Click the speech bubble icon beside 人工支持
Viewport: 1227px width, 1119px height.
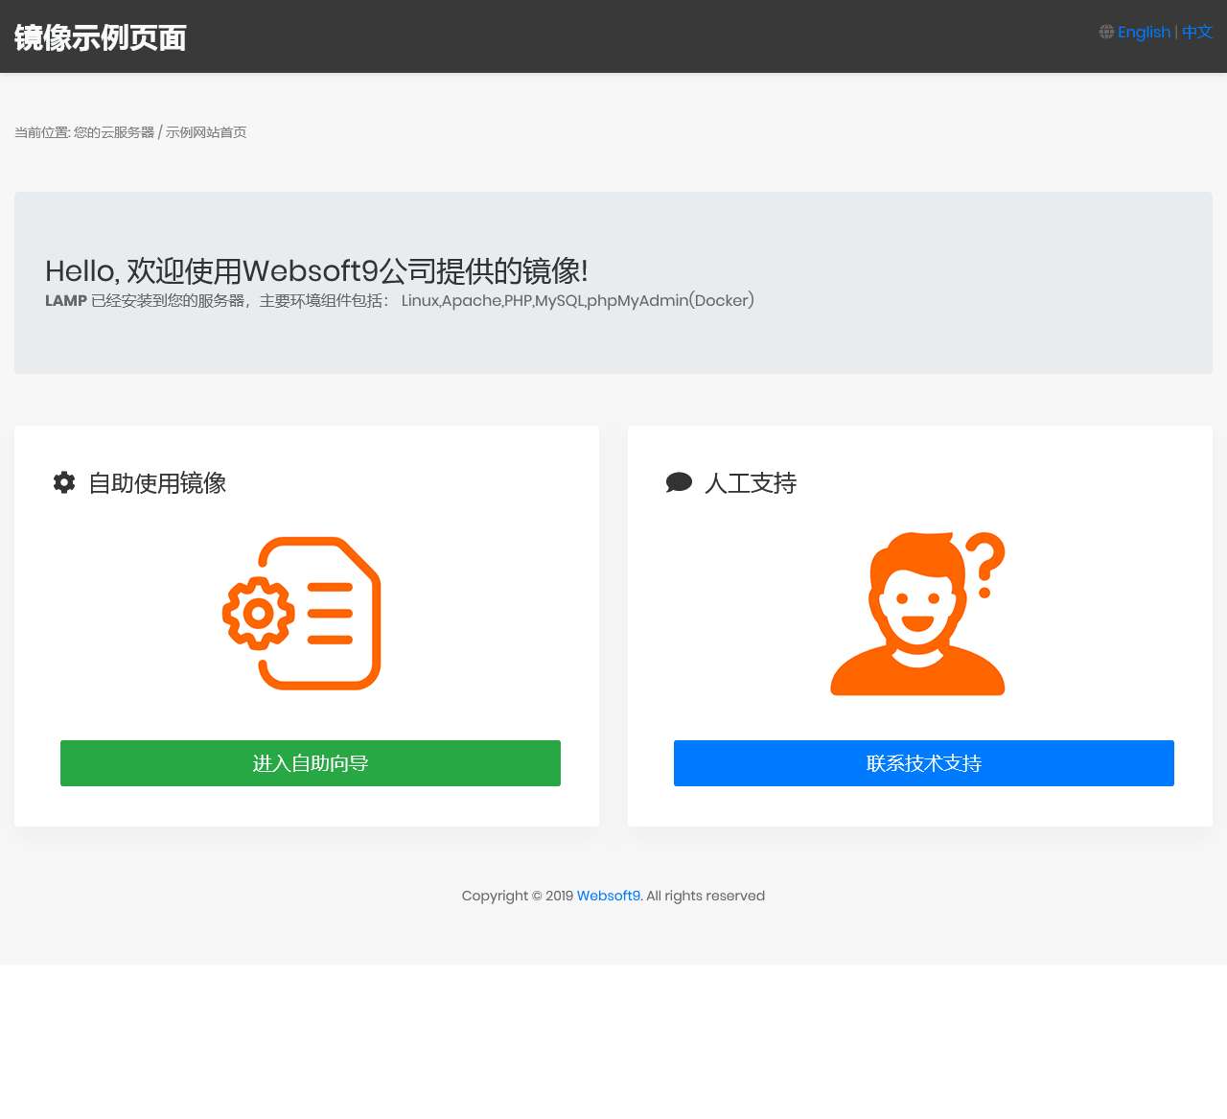coord(679,482)
